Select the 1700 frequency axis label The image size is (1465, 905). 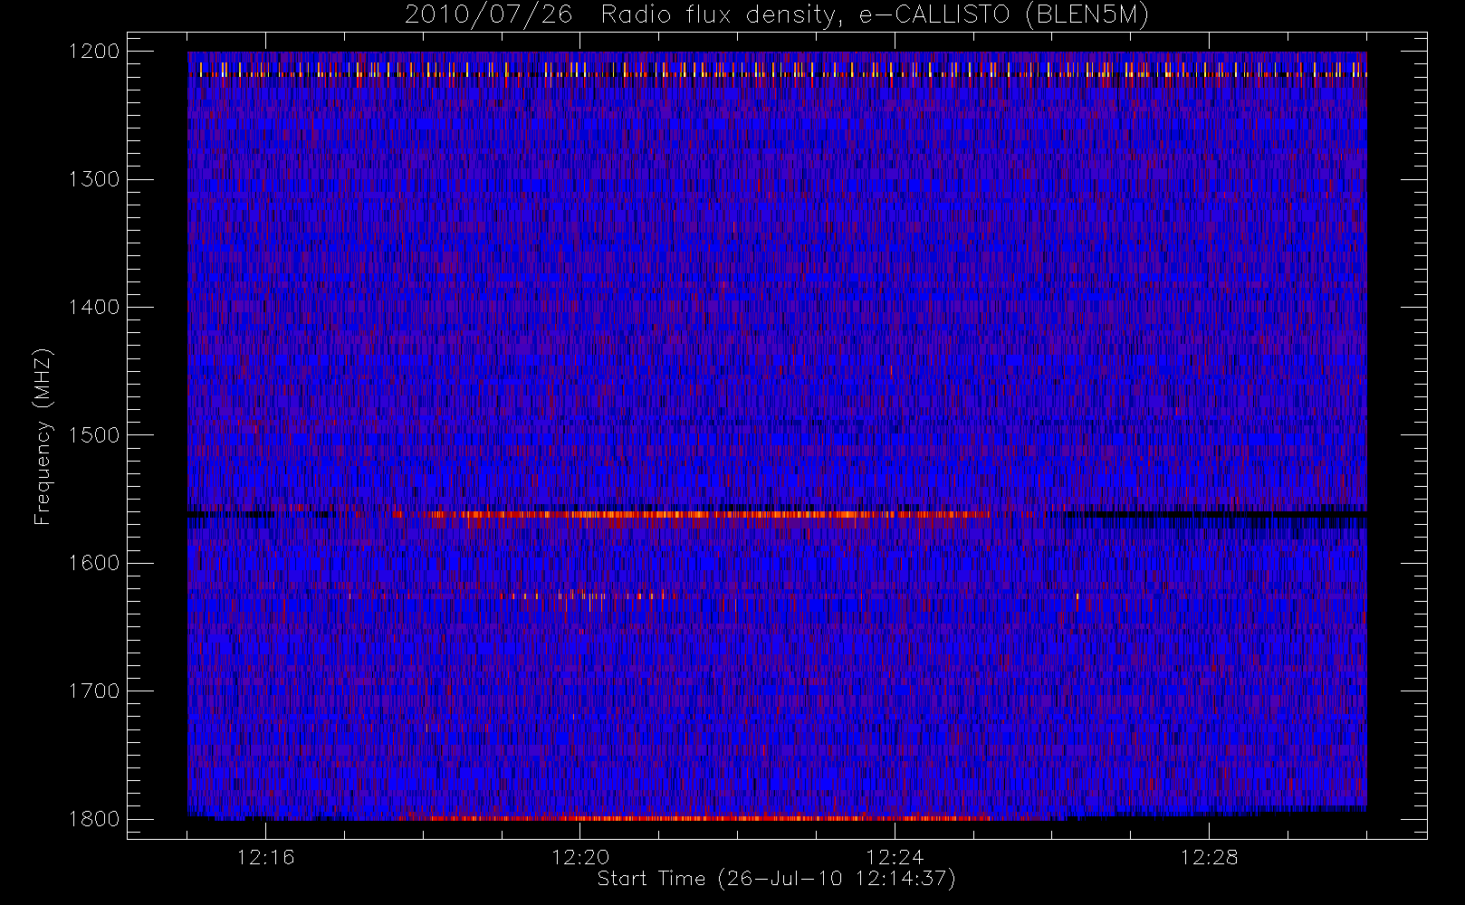coord(94,691)
